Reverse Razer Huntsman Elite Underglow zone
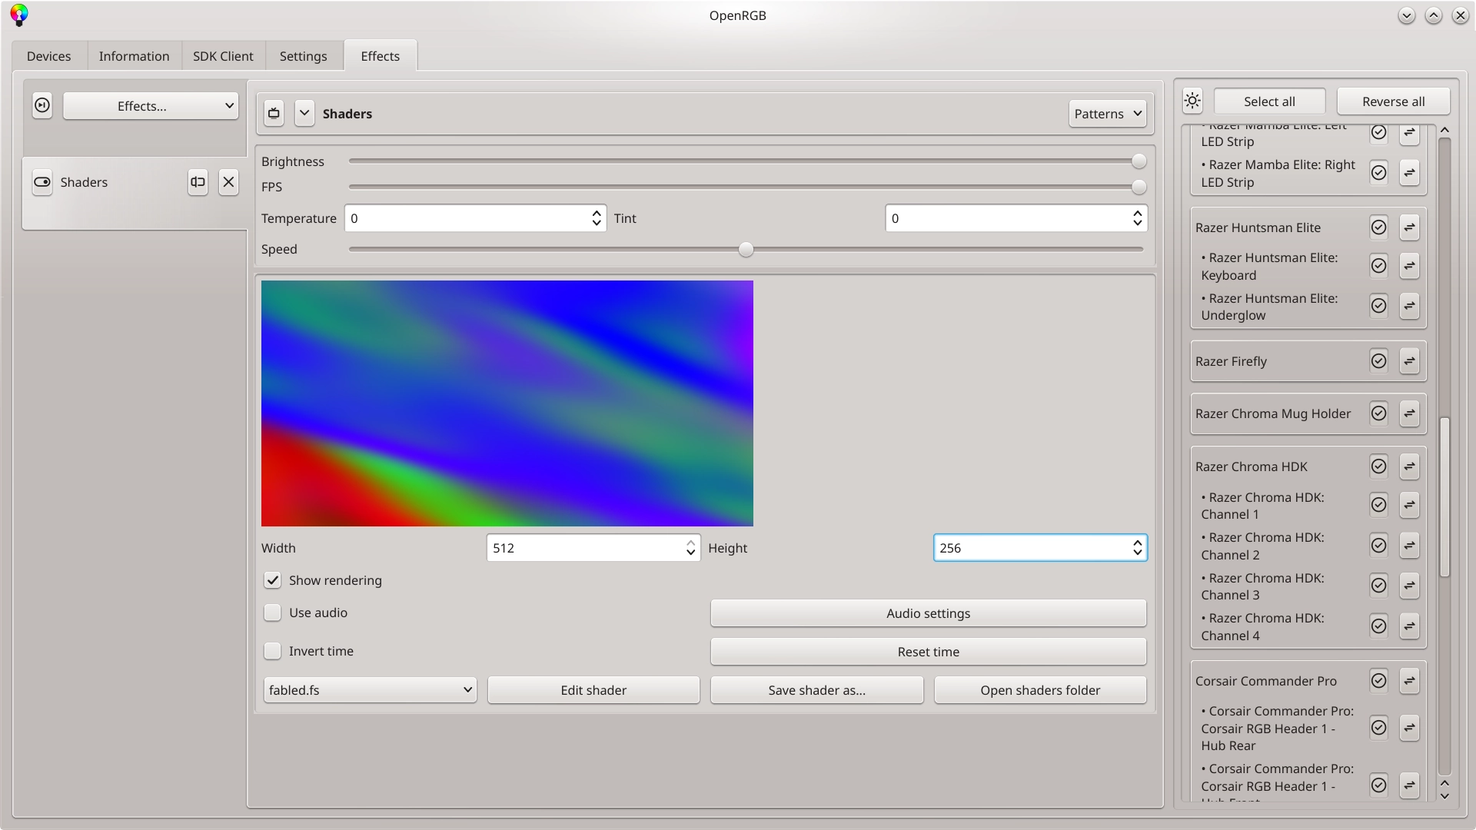This screenshot has width=1476, height=830. [x=1409, y=306]
